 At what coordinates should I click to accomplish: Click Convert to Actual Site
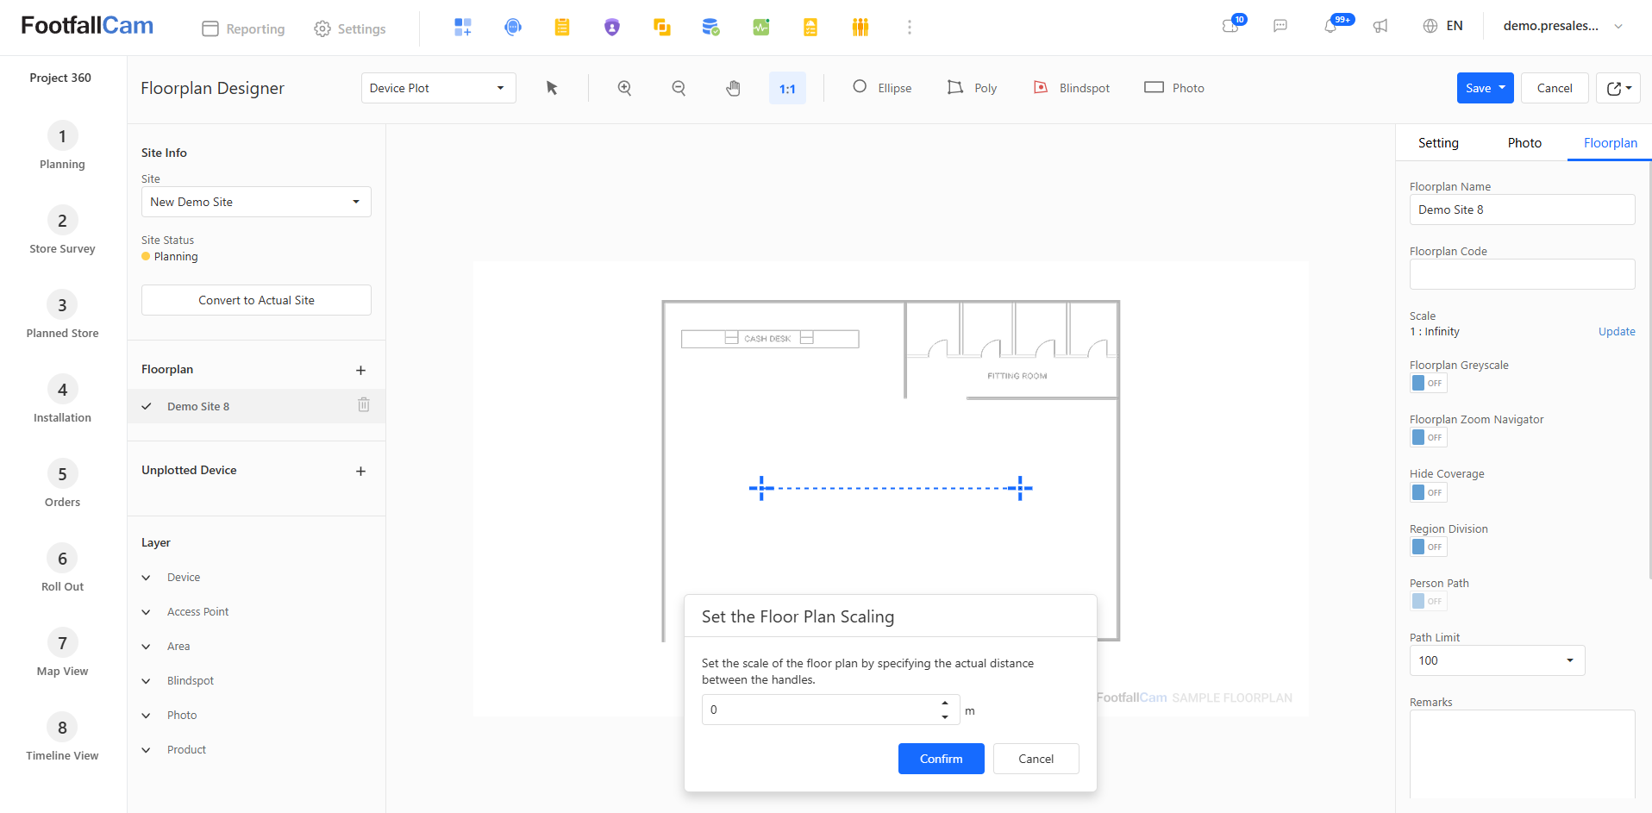(256, 300)
